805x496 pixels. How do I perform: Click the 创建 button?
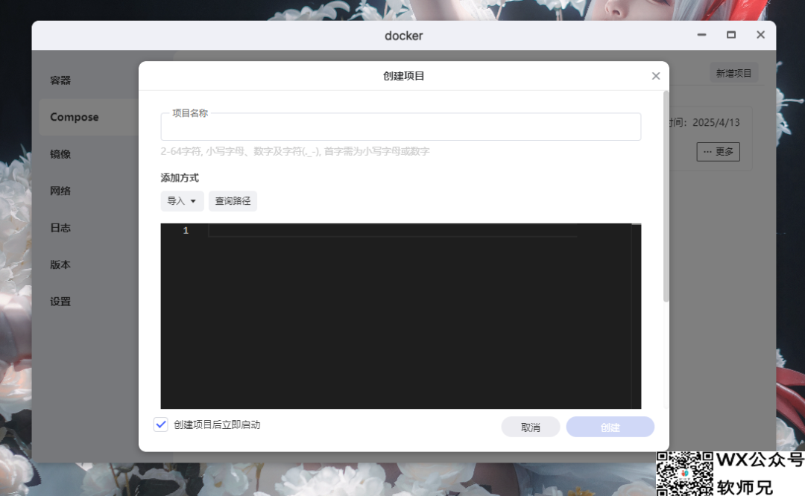pos(610,427)
